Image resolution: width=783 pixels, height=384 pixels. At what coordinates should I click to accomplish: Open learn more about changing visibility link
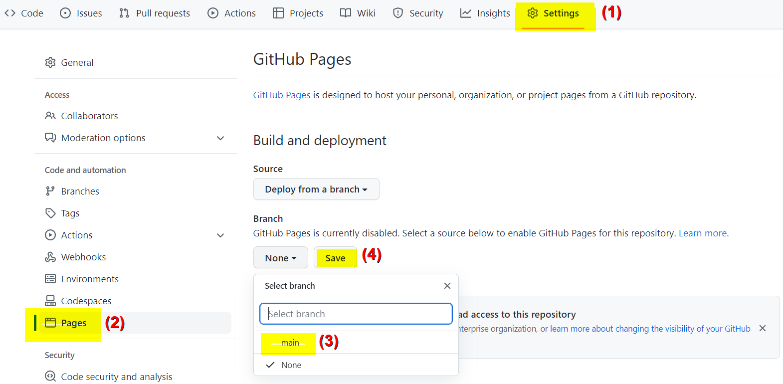(x=650, y=329)
